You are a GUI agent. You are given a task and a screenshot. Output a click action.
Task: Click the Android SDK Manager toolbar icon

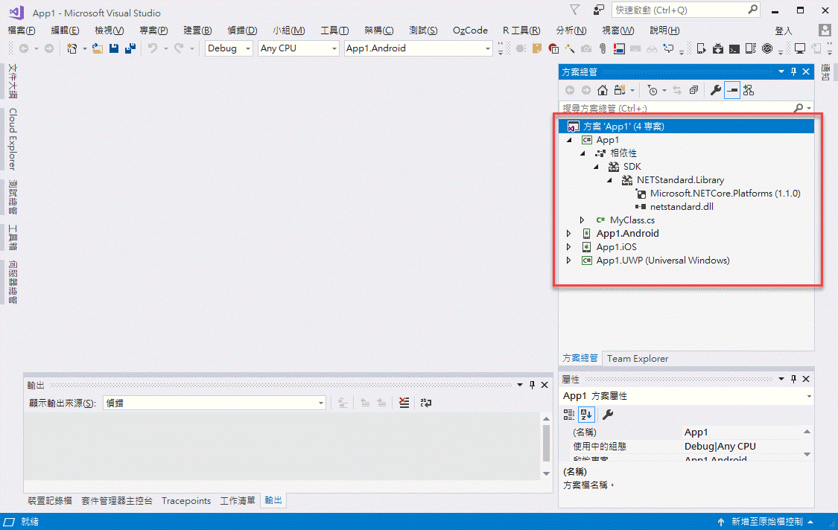pyautogui.click(x=718, y=48)
